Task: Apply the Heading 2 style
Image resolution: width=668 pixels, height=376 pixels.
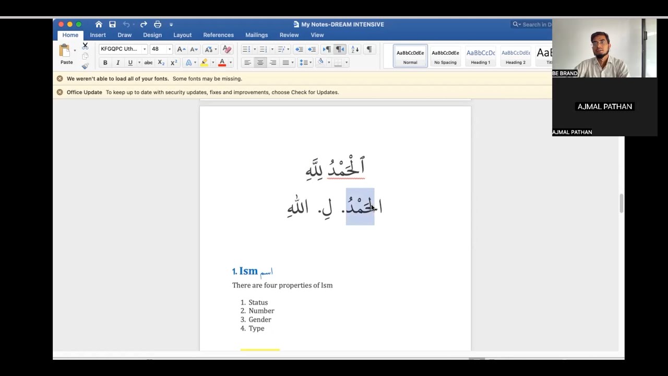Action: (x=516, y=56)
